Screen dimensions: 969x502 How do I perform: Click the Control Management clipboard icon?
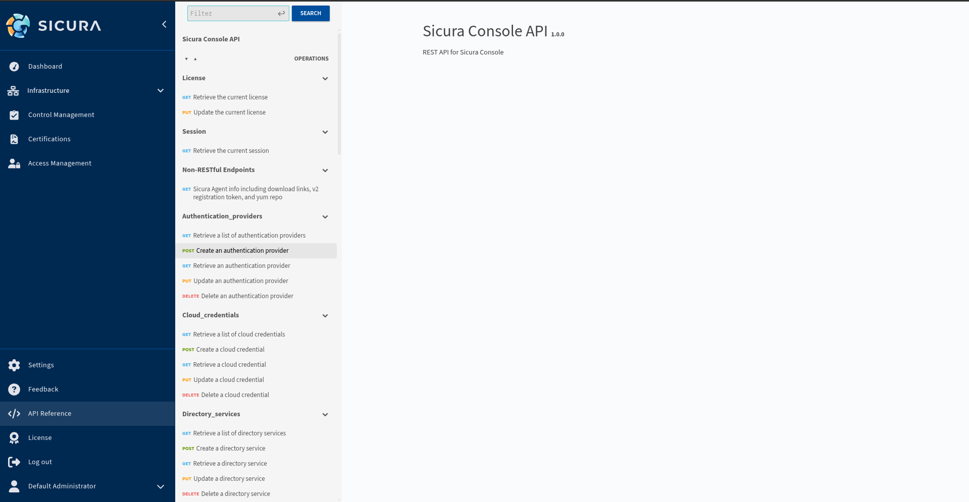point(14,115)
